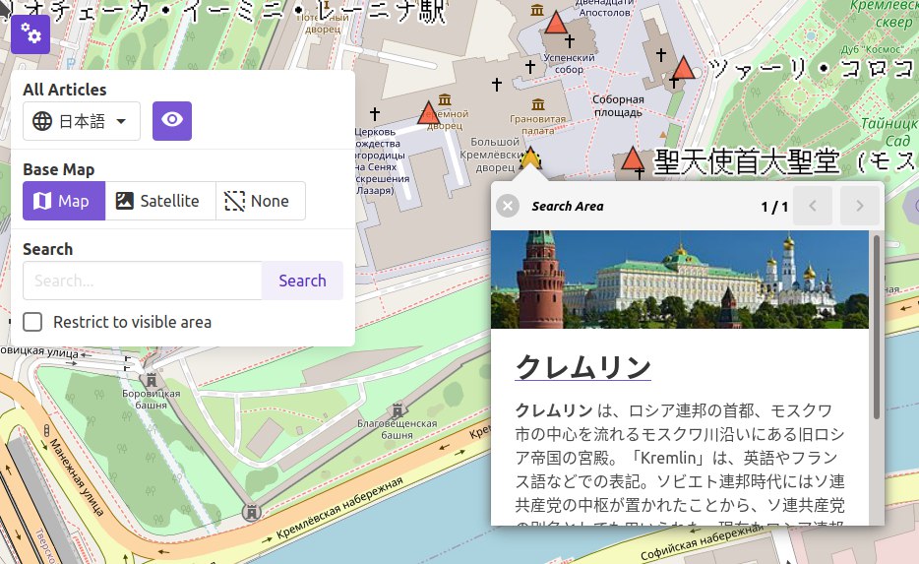Enable Restrict to visible area checkbox

pyautogui.click(x=32, y=322)
